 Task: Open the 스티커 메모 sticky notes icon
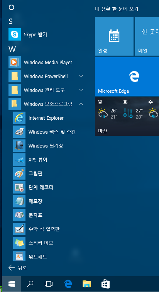(19, 243)
